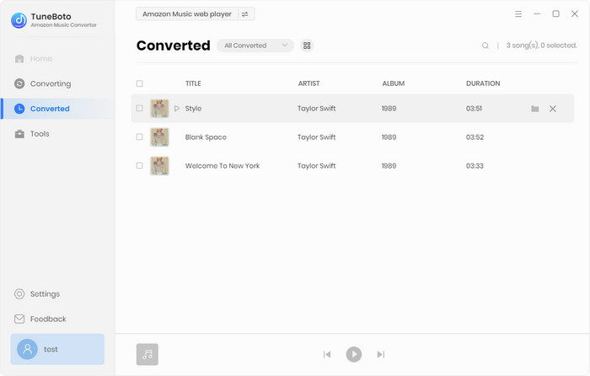Image resolution: width=590 pixels, height=376 pixels.
Task: Open Settings from the sidebar
Action: tap(37, 294)
